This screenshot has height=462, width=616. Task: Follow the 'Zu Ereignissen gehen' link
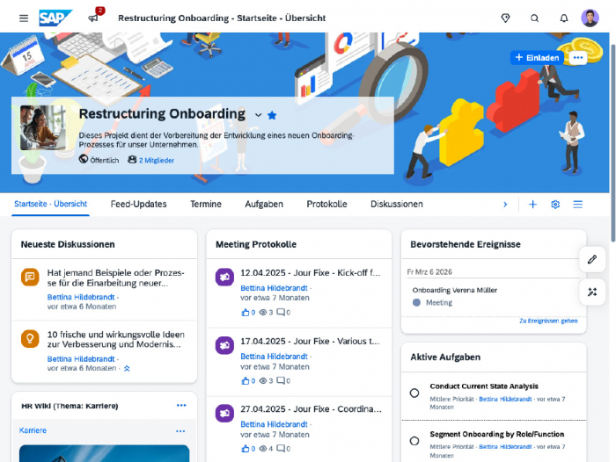pos(547,321)
